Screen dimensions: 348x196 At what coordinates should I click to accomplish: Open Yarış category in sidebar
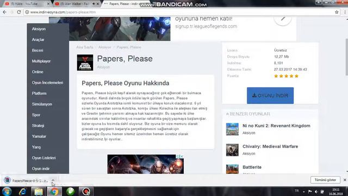(x=36, y=147)
